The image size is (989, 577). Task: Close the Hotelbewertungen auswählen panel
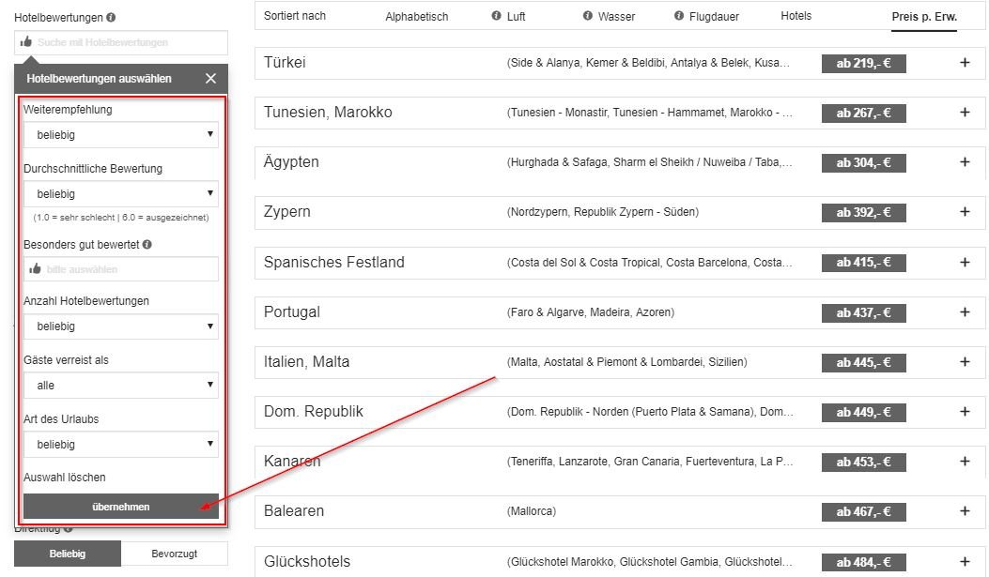coord(210,79)
